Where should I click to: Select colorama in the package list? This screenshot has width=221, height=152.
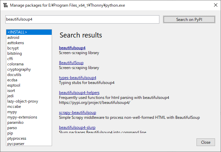29,64
